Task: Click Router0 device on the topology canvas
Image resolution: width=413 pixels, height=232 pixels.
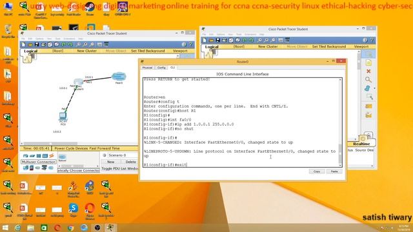Action: pos(78,82)
